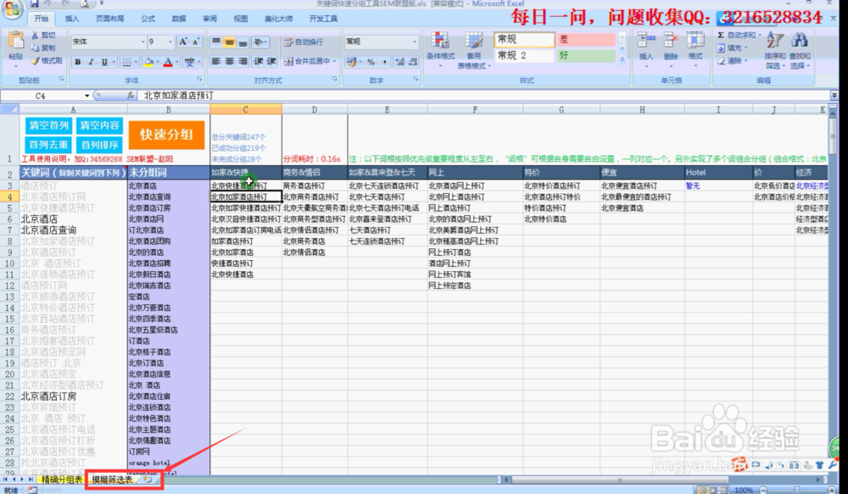Click the Insert cells (插入) icon

point(645,41)
